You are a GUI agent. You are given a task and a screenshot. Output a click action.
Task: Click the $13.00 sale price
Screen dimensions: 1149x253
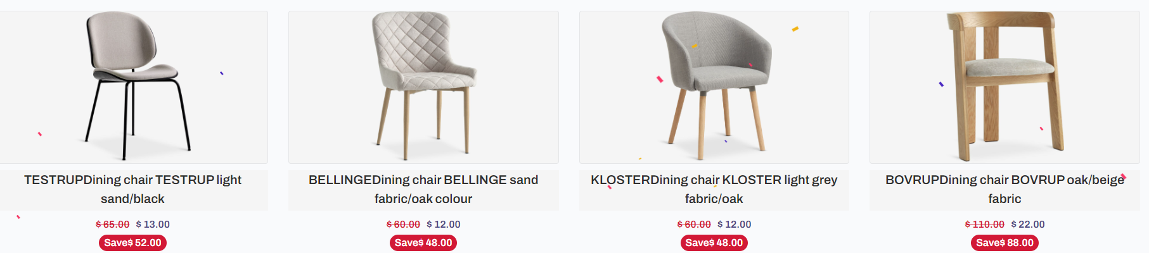point(153,225)
